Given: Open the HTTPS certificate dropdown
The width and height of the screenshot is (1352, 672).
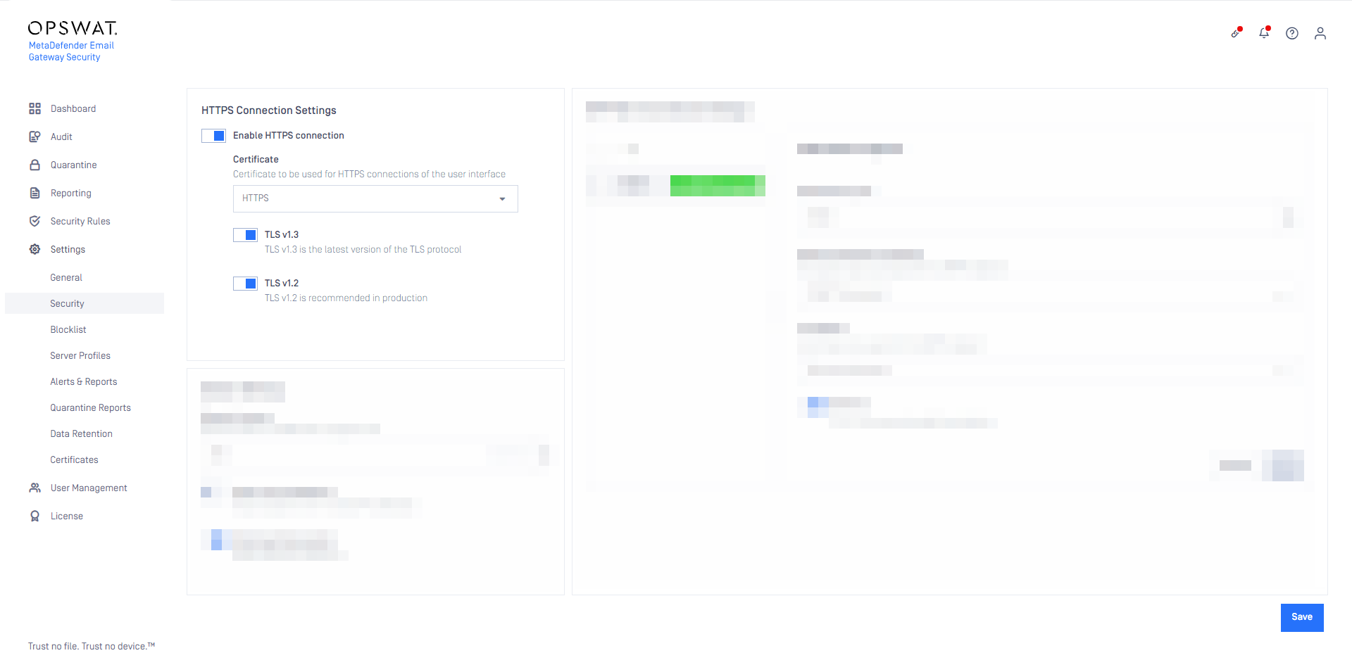Looking at the screenshot, I should coord(375,198).
